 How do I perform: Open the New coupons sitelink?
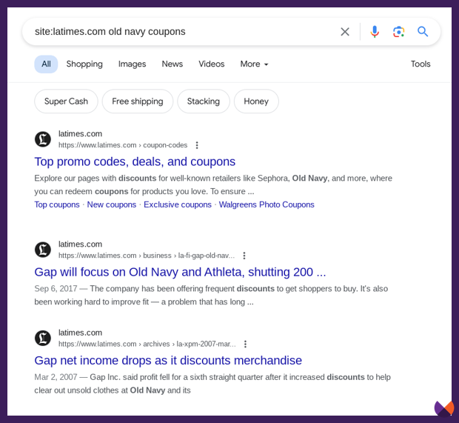[112, 204]
